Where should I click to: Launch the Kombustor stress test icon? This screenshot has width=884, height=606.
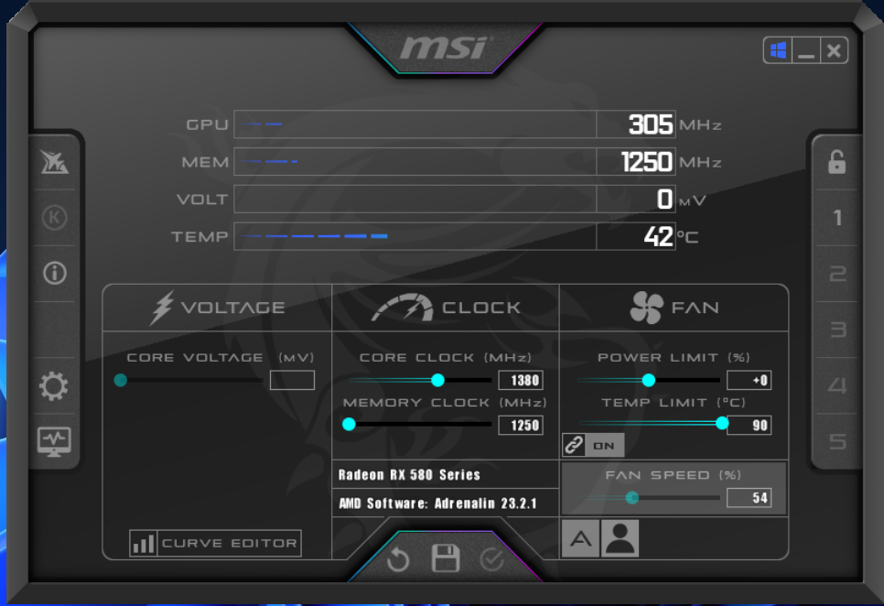point(54,218)
